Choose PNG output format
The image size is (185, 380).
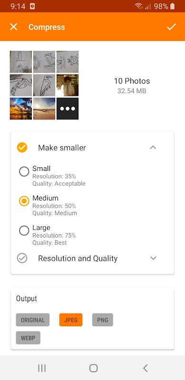(102, 320)
